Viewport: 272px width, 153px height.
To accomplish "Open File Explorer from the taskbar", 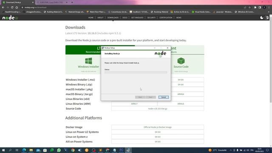I will click(x=31, y=150).
